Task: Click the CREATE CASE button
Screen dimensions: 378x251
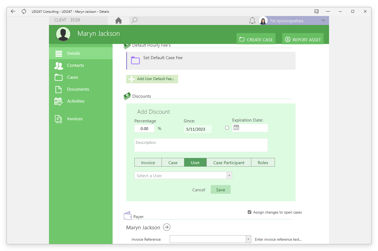Action: click(x=256, y=39)
